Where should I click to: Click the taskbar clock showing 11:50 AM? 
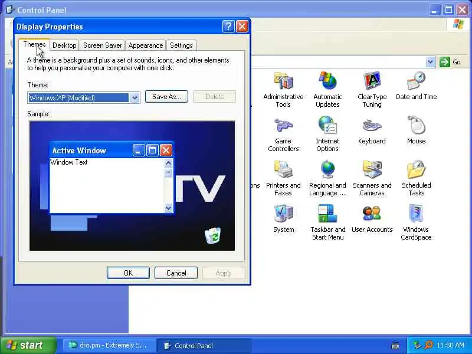(450, 345)
